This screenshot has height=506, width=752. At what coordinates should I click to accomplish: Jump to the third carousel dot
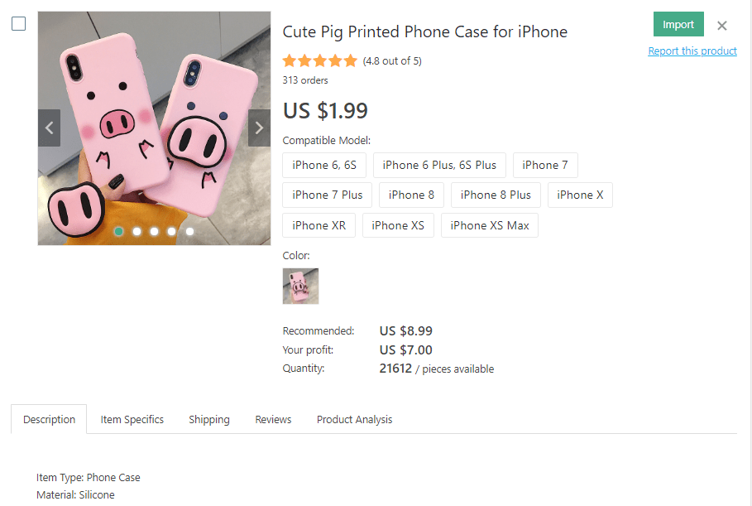(x=154, y=231)
